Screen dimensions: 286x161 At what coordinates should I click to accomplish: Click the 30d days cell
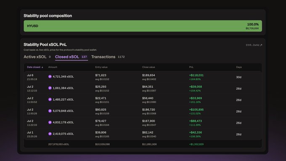(x=239, y=77)
